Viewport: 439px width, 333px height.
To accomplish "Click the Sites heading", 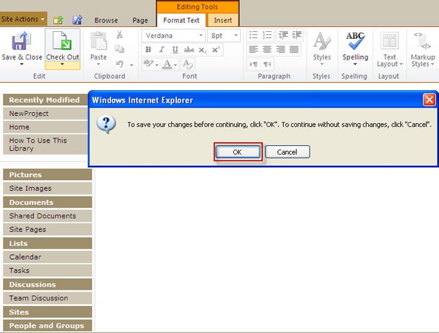I will tap(48, 312).
